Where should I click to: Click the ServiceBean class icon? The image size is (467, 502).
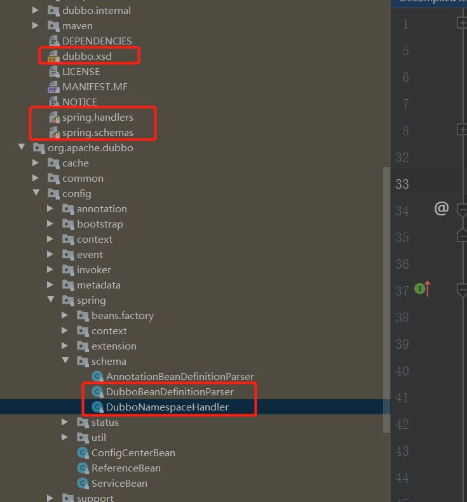tap(83, 484)
